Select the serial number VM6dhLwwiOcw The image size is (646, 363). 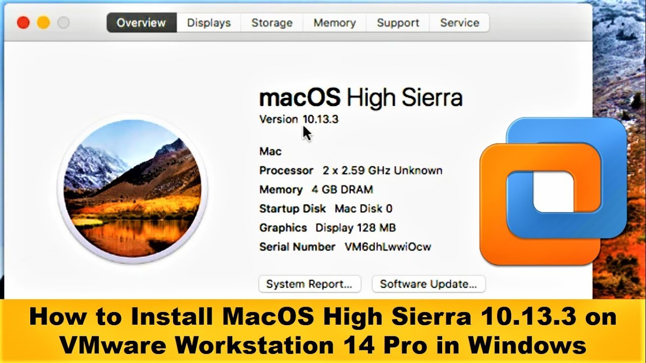point(388,247)
